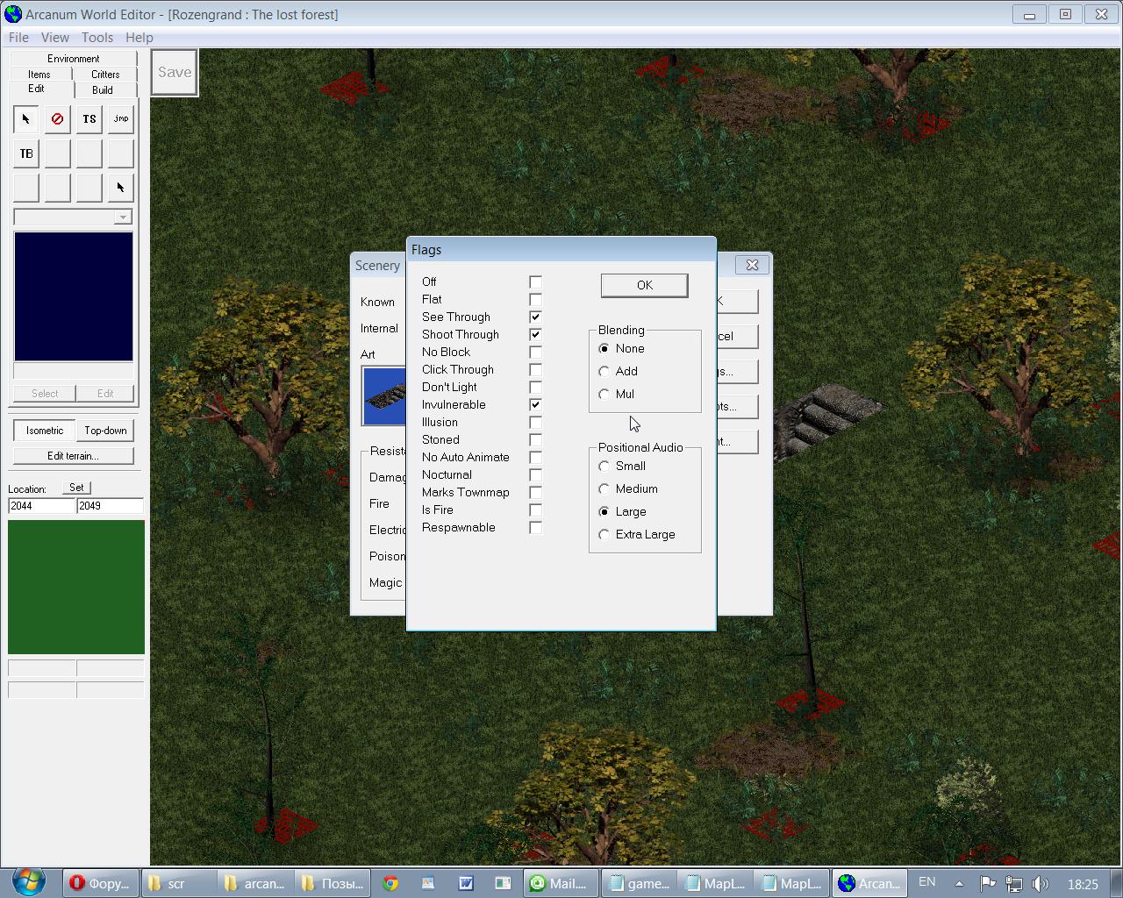Screen dimensions: 1123x898
Task: Choose Extra Large positional audio
Action: pos(604,535)
